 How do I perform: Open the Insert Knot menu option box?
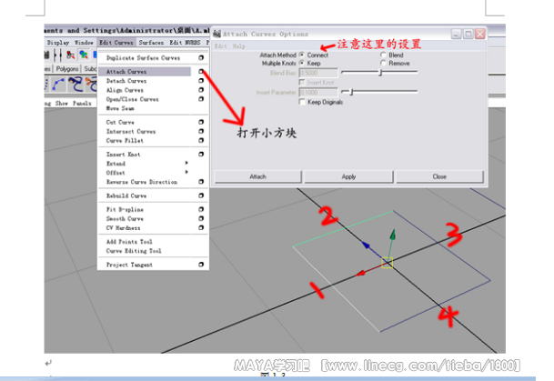coord(201,154)
